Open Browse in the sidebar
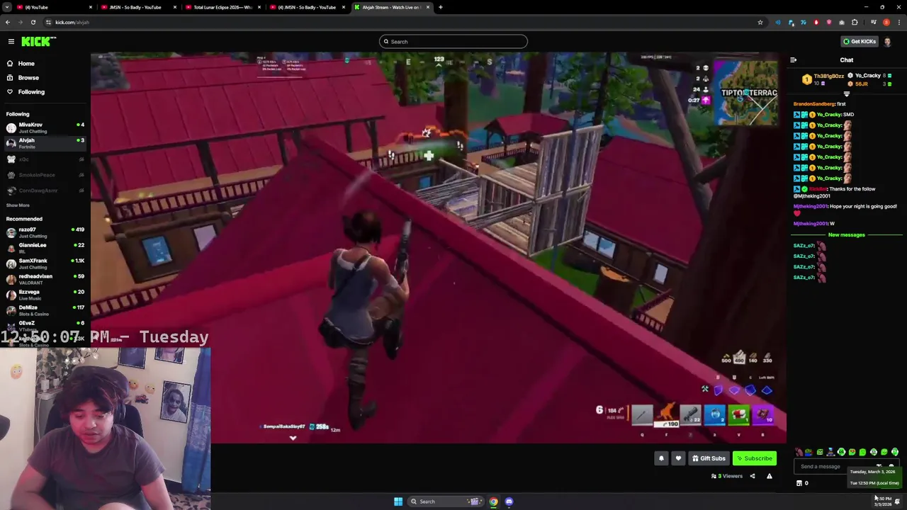 (x=28, y=78)
